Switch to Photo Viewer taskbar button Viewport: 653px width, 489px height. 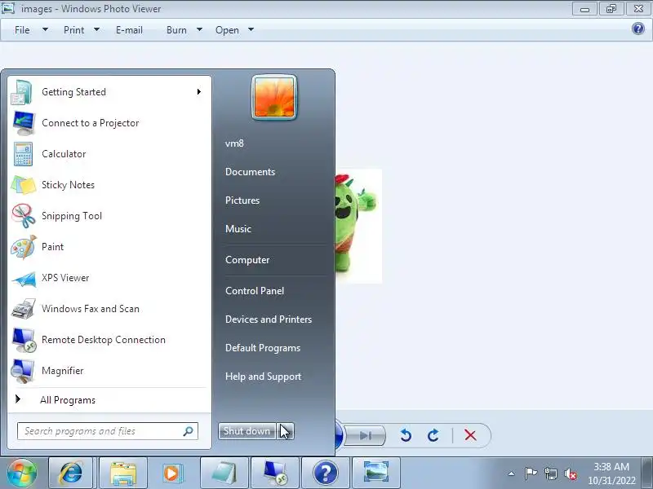(376, 473)
